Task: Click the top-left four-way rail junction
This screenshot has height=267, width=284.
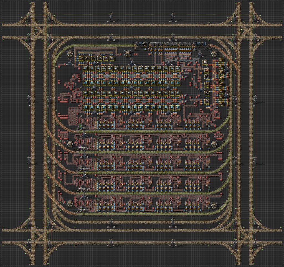Action: pyautogui.click(x=39, y=31)
